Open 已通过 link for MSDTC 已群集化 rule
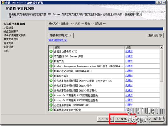 click(x=129, y=90)
